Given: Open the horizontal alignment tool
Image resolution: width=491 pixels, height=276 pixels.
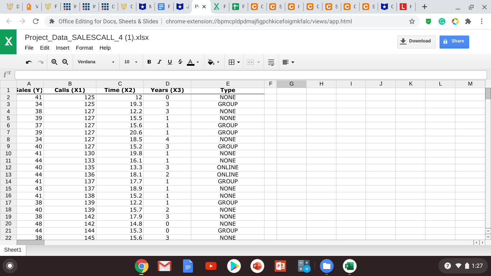Looking at the screenshot, I should (286, 62).
